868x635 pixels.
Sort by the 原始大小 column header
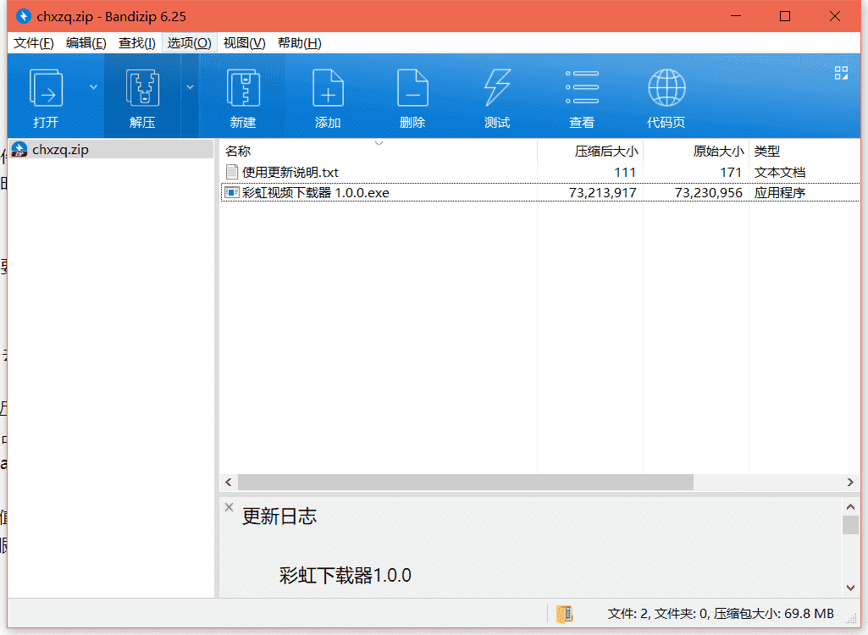(x=696, y=152)
